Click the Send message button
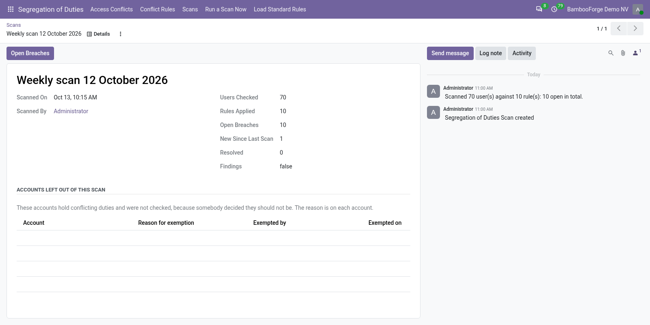 (450, 53)
